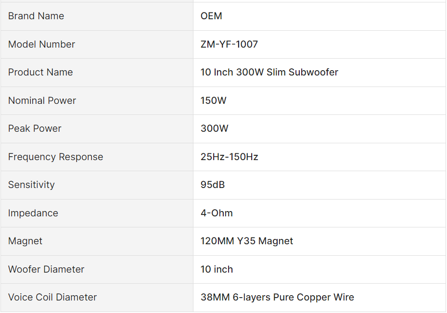Image resolution: width=447 pixels, height=313 pixels.
Task: Click the Frequency Response label
Action: [55, 157]
